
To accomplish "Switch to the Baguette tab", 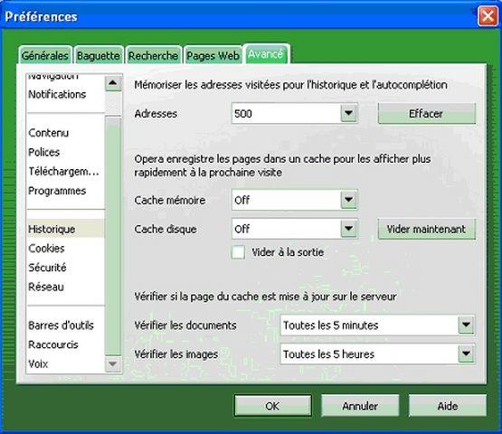I will pyautogui.click(x=99, y=55).
